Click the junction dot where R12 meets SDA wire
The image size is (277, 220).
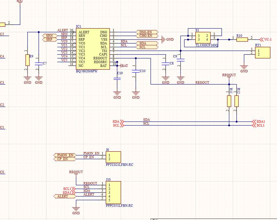coord(237,122)
